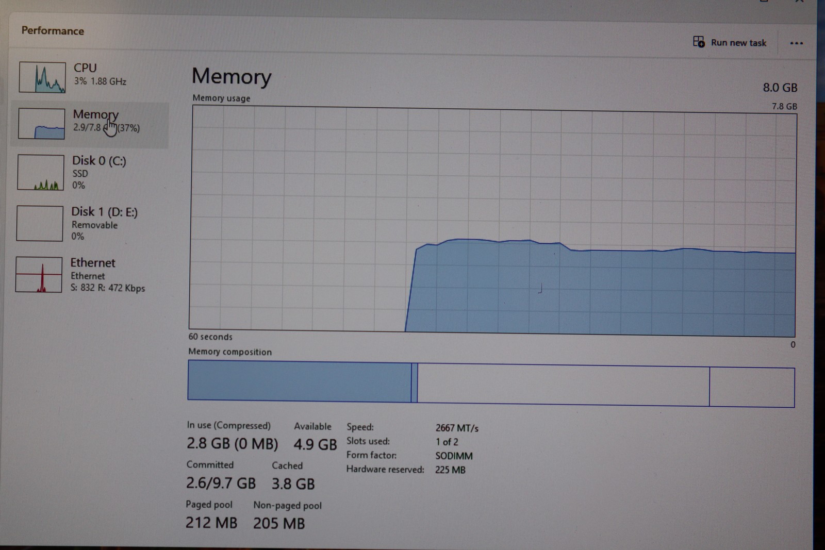Select the CPU performance item
The image size is (825, 550).
pos(90,76)
